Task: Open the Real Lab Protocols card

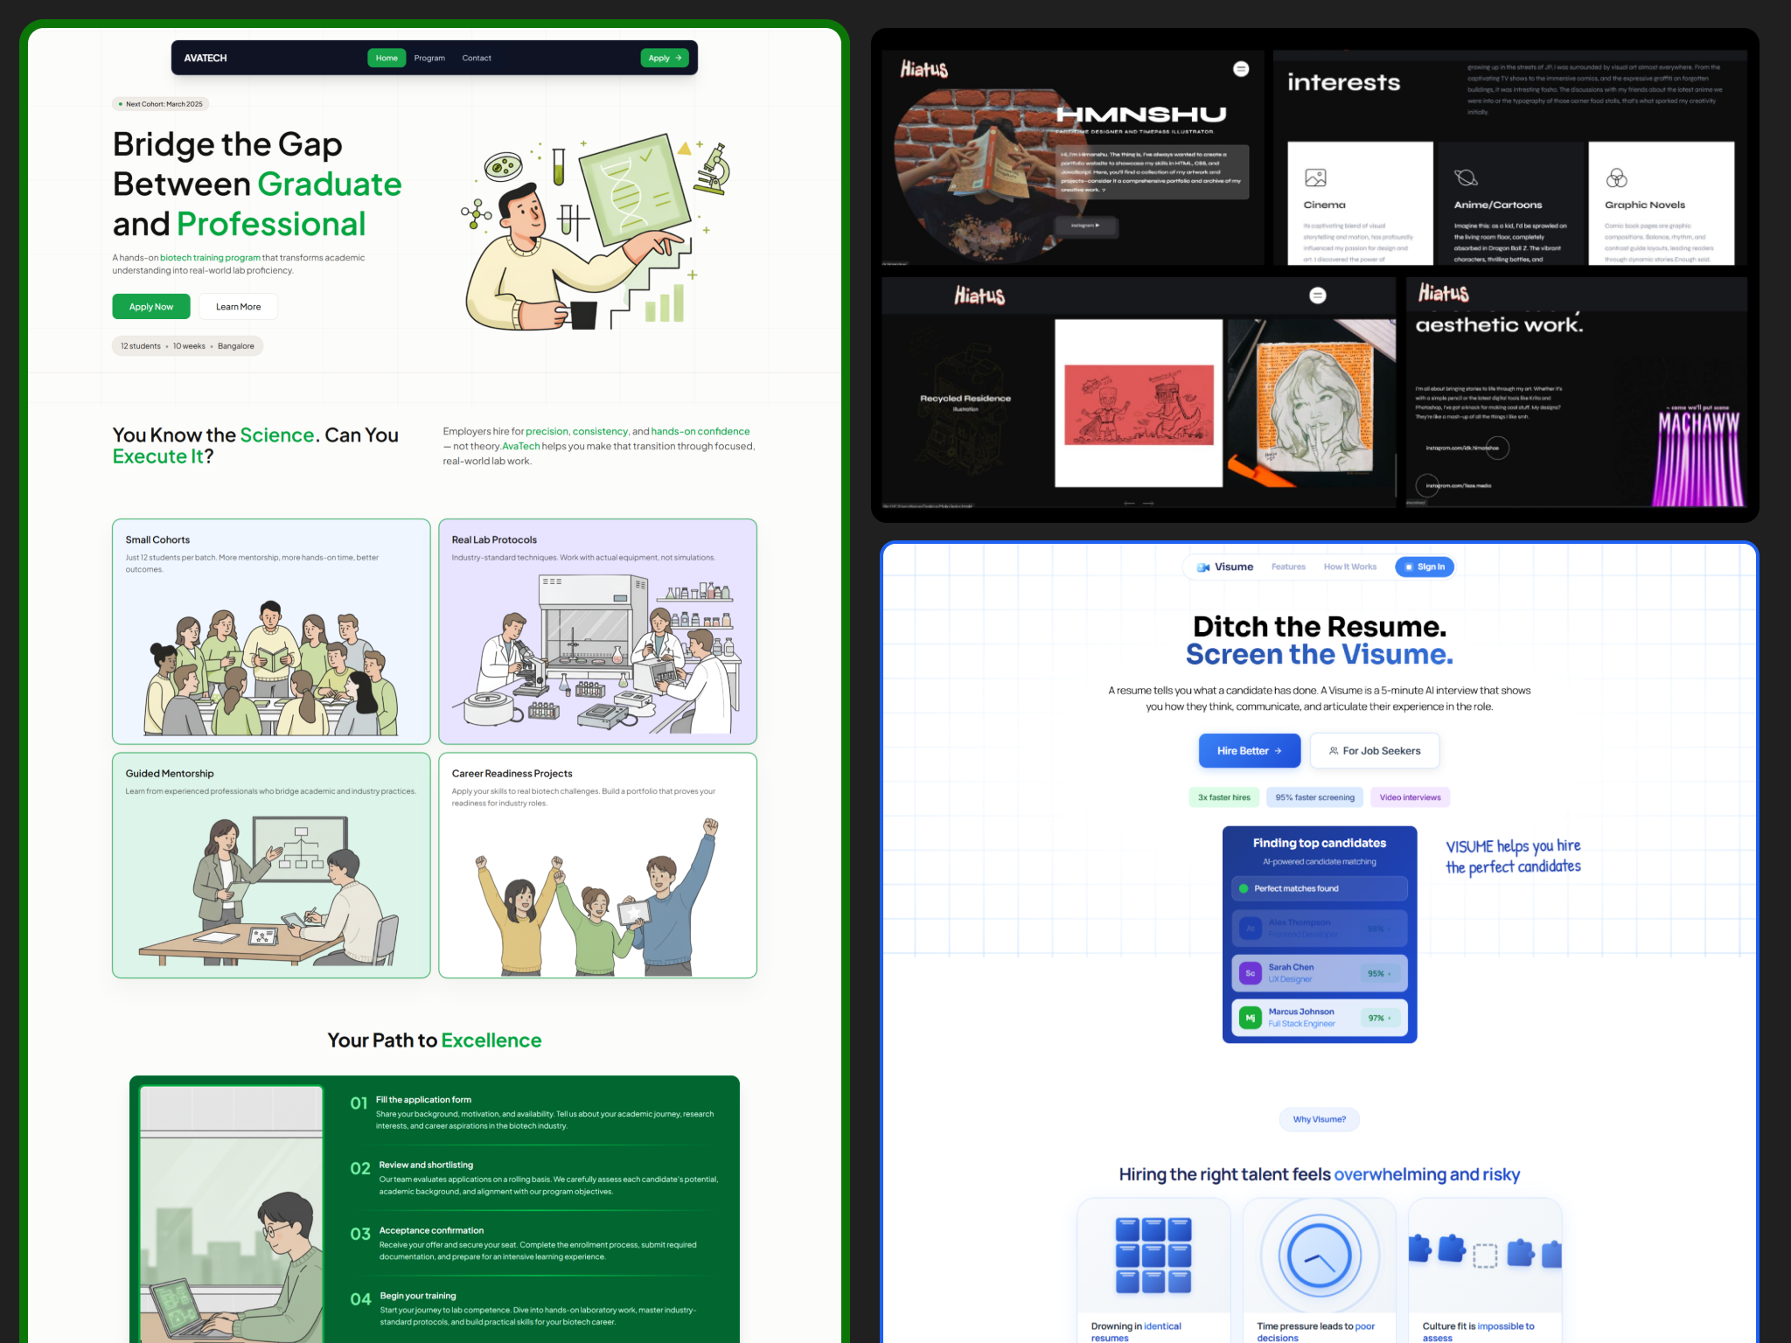Action: [x=597, y=631]
